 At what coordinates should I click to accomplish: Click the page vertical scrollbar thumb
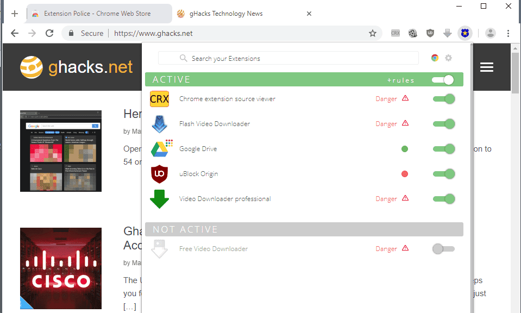pos(515,73)
